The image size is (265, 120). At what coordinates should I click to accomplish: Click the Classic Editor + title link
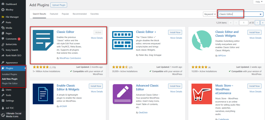coord(146,32)
